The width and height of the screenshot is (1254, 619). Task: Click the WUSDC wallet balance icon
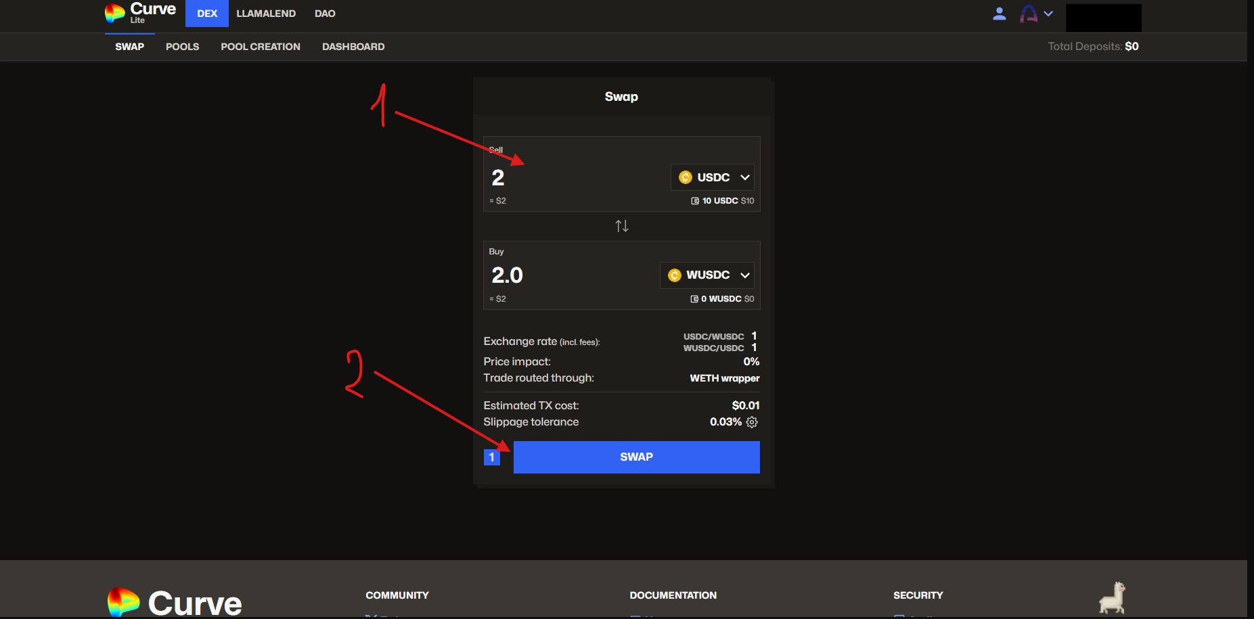[x=694, y=299]
